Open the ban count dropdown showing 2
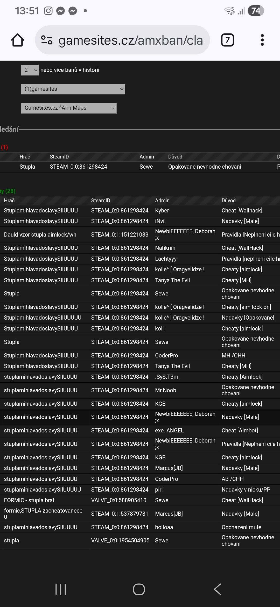 coord(30,70)
